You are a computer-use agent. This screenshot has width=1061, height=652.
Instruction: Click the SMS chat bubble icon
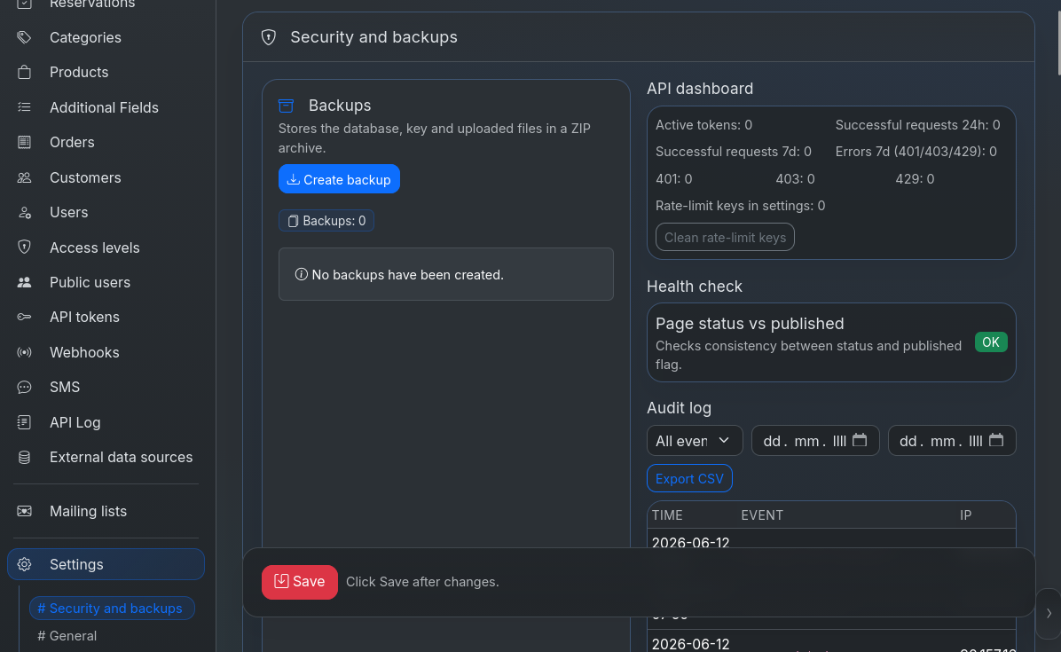[24, 388]
